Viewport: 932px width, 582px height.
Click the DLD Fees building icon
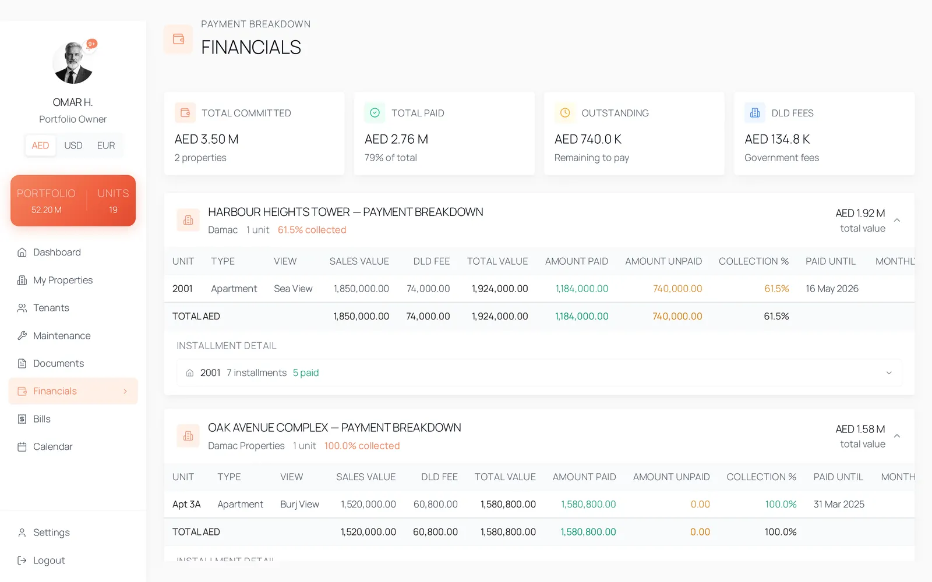tap(755, 113)
